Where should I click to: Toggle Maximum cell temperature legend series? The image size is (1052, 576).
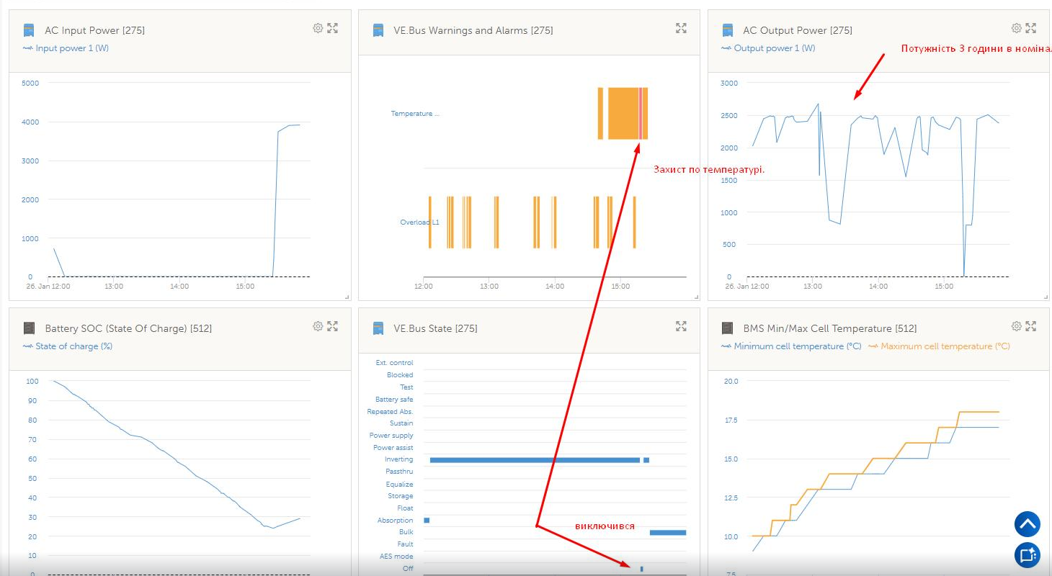tap(939, 346)
